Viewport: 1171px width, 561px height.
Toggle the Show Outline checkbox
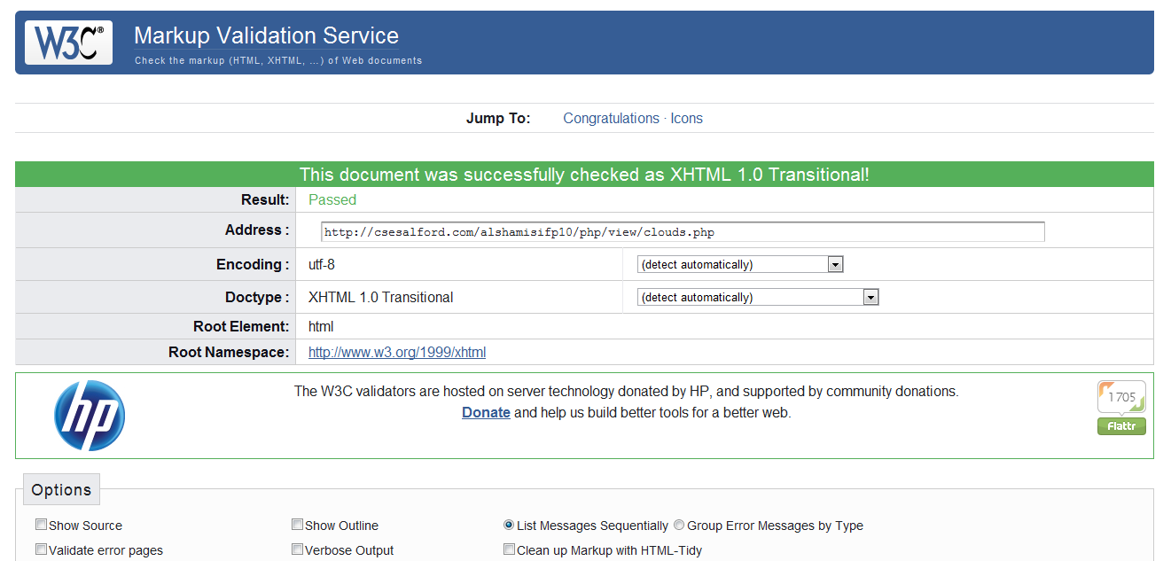click(x=297, y=525)
